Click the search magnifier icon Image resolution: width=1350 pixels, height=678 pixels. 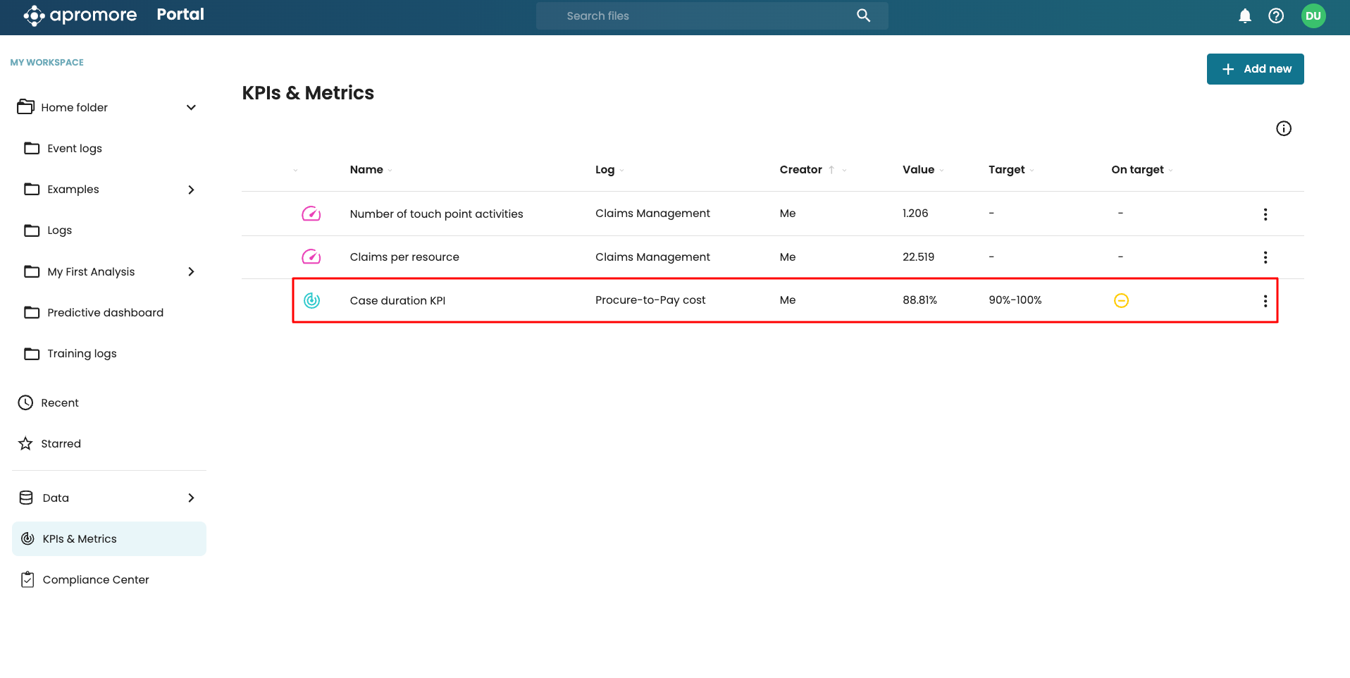[863, 16]
